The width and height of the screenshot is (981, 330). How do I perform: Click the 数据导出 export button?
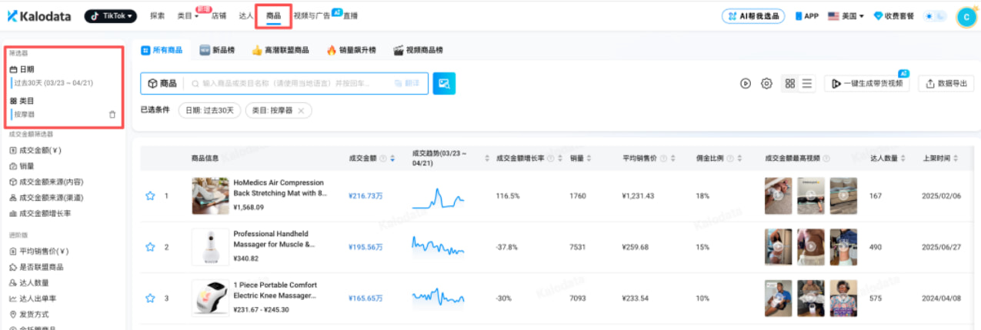click(946, 83)
